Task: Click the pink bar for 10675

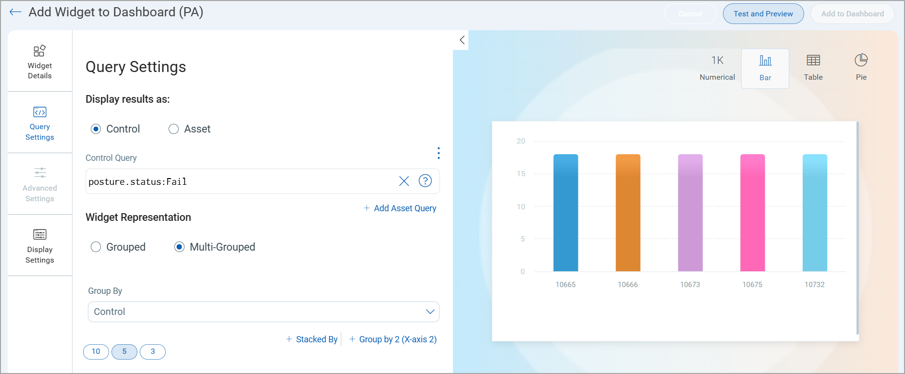Action: point(753,213)
